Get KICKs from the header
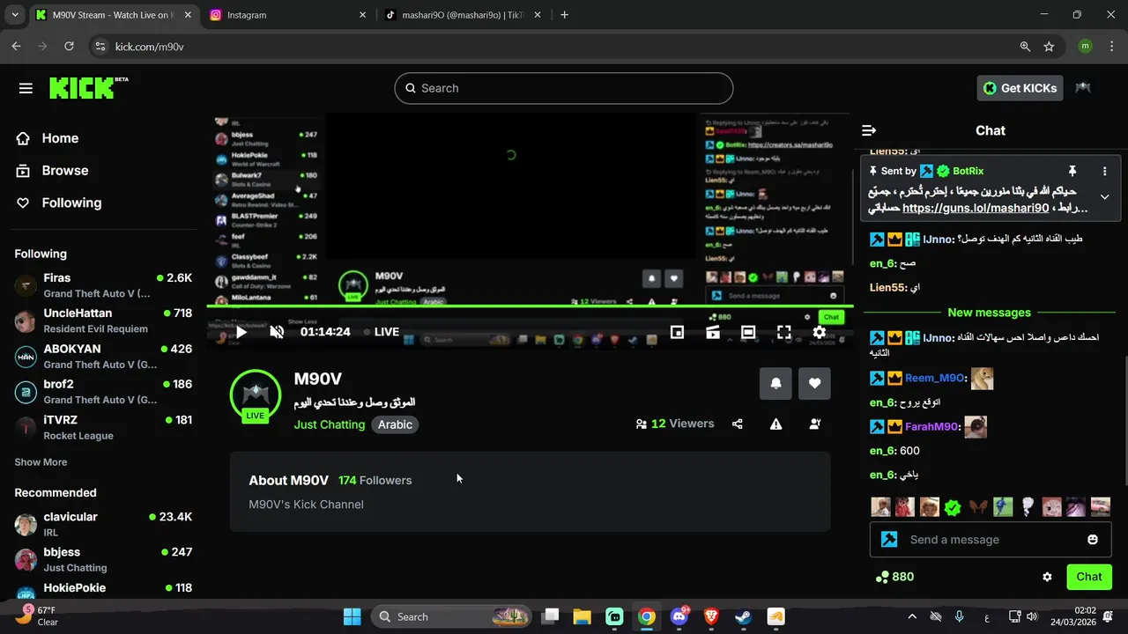This screenshot has width=1128, height=634. coord(1020,88)
